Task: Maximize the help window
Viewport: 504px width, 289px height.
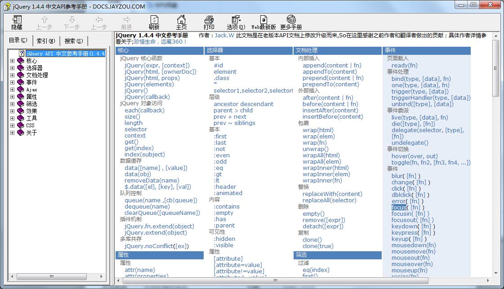Action: coord(473,5)
